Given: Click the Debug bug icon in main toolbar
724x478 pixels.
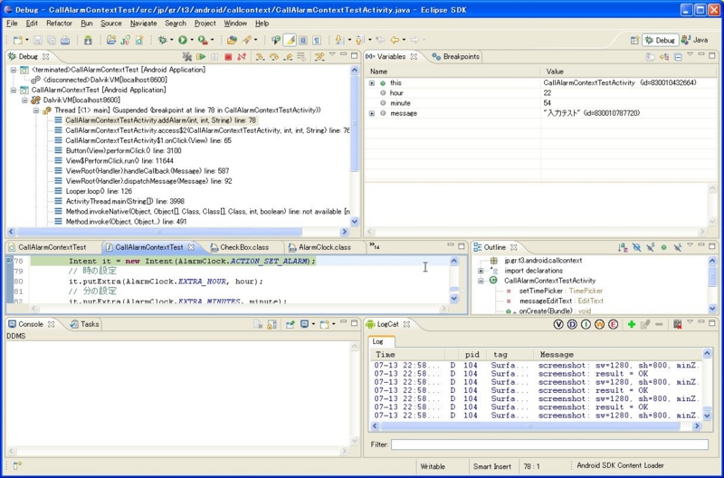Looking at the screenshot, I should click(163, 40).
